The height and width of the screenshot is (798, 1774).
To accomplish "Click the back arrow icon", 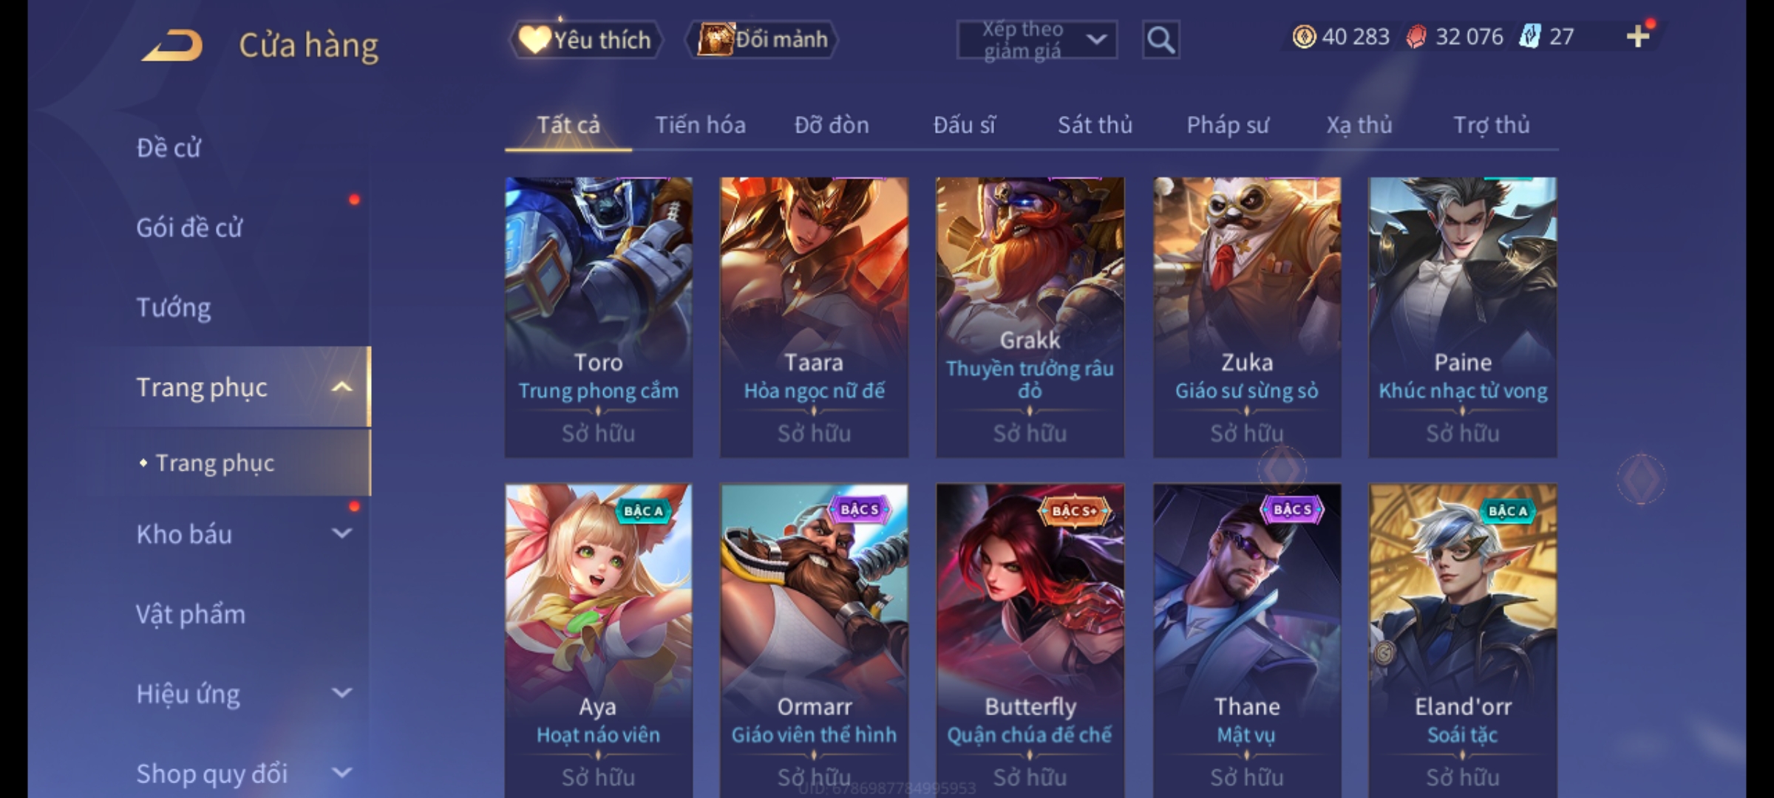I will [x=172, y=45].
